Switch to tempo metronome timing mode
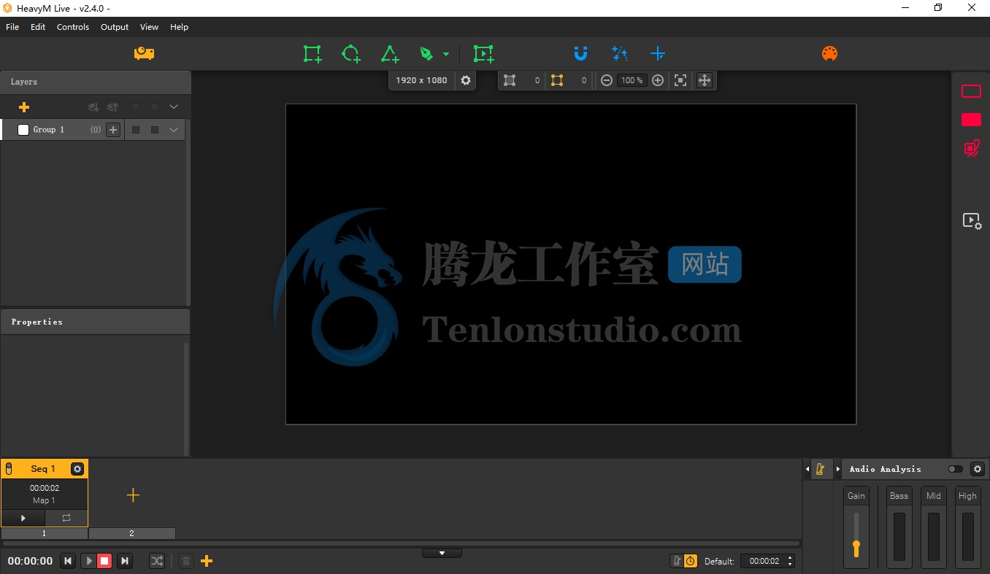 click(x=677, y=561)
